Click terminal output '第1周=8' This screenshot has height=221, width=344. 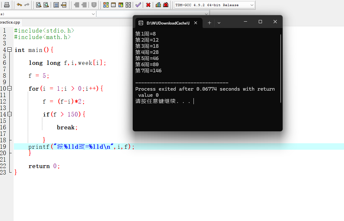(x=145, y=34)
